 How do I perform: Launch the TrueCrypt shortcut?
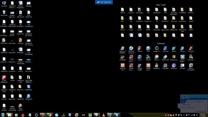[165, 49]
